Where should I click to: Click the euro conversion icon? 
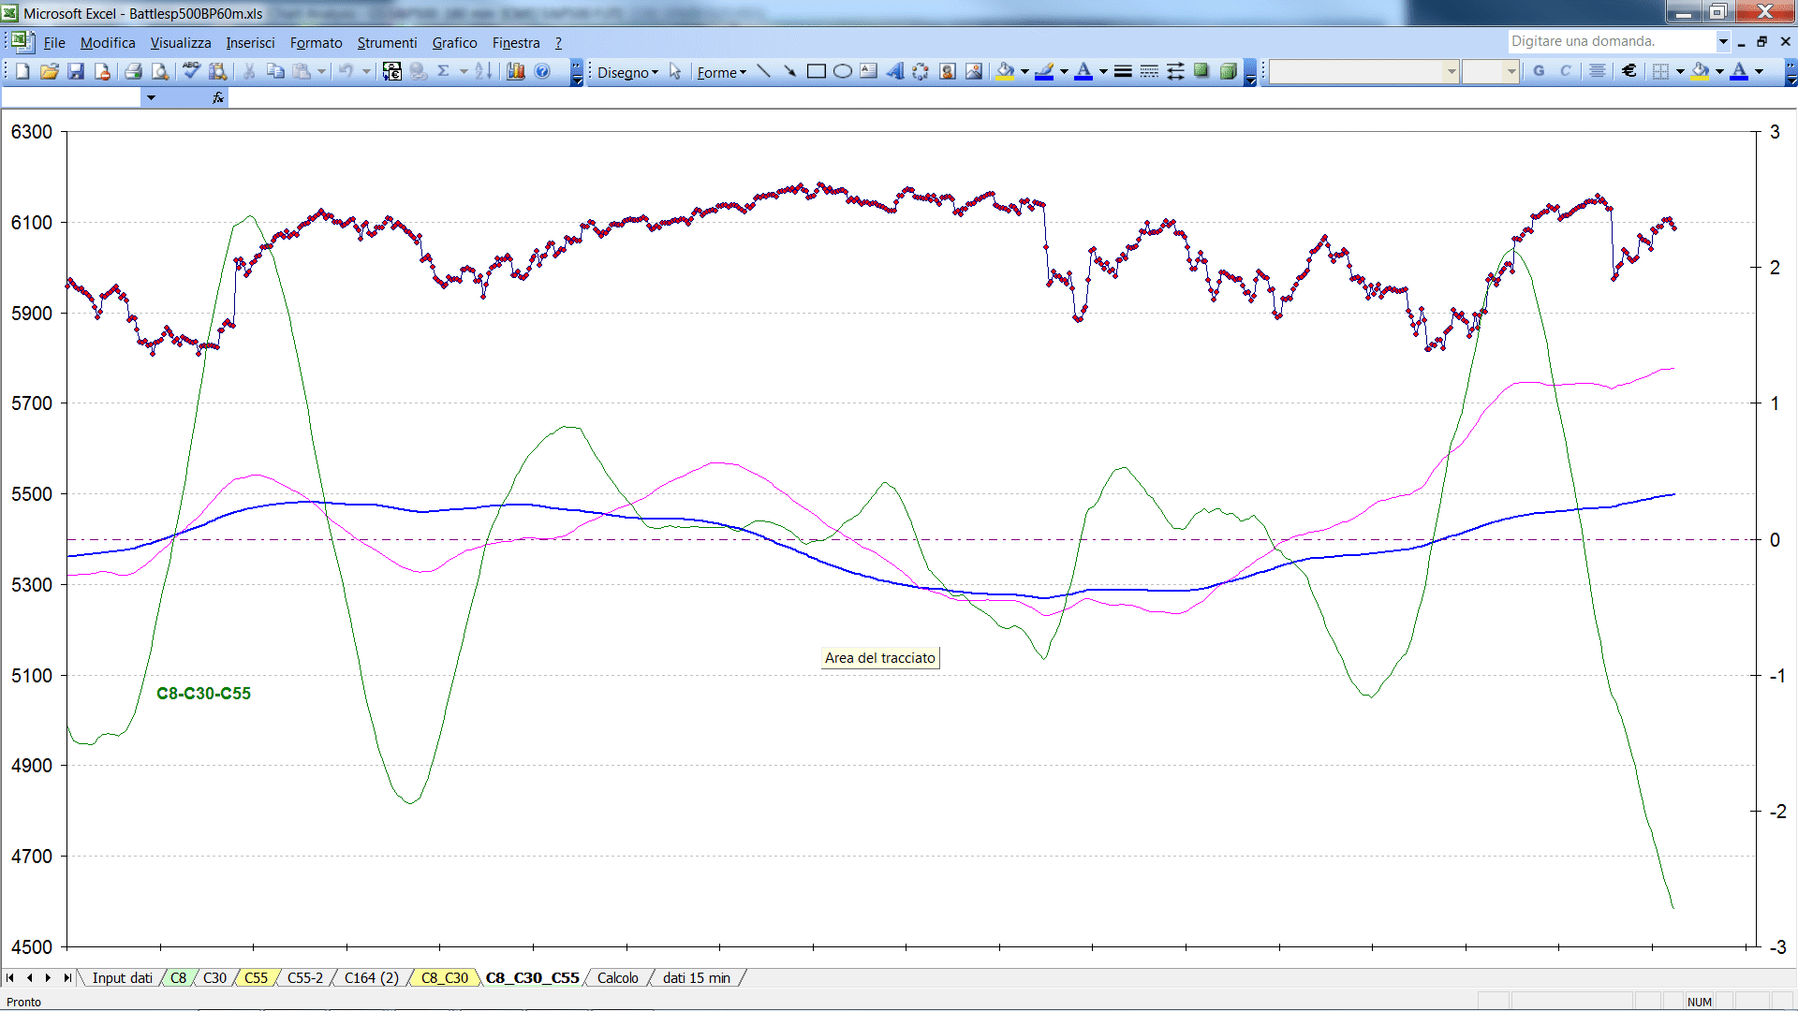[392, 71]
